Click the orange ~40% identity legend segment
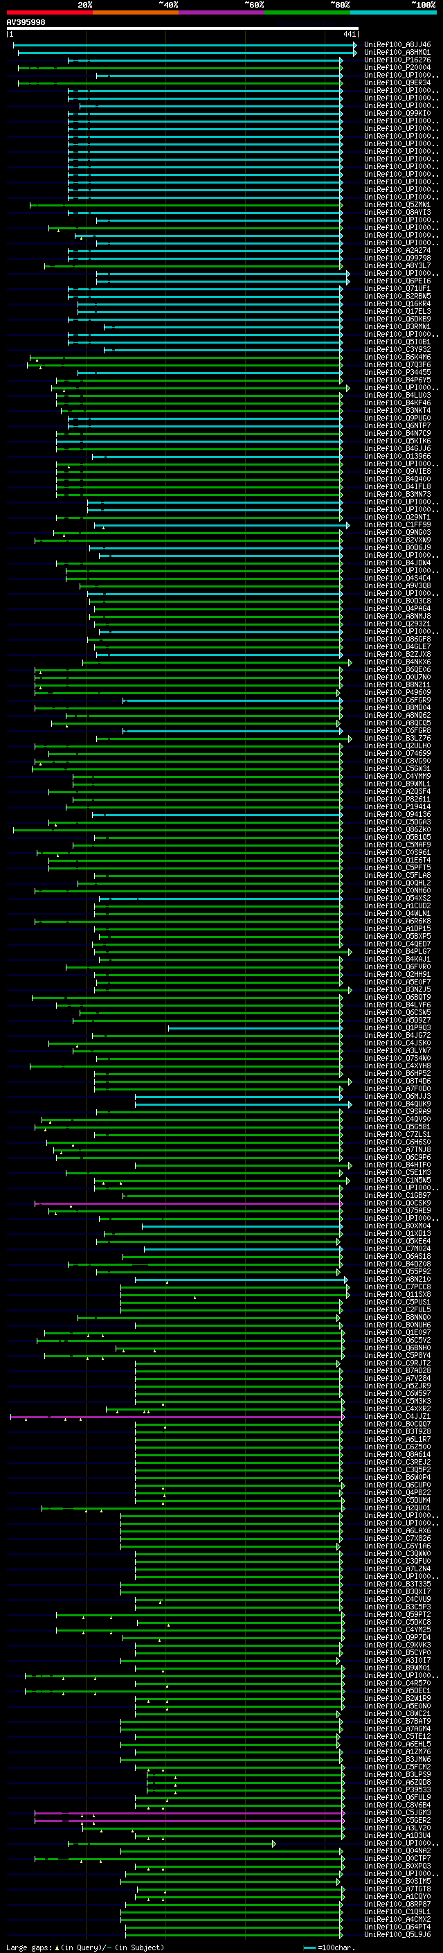This screenshot has width=443, height=1953. (136, 12)
